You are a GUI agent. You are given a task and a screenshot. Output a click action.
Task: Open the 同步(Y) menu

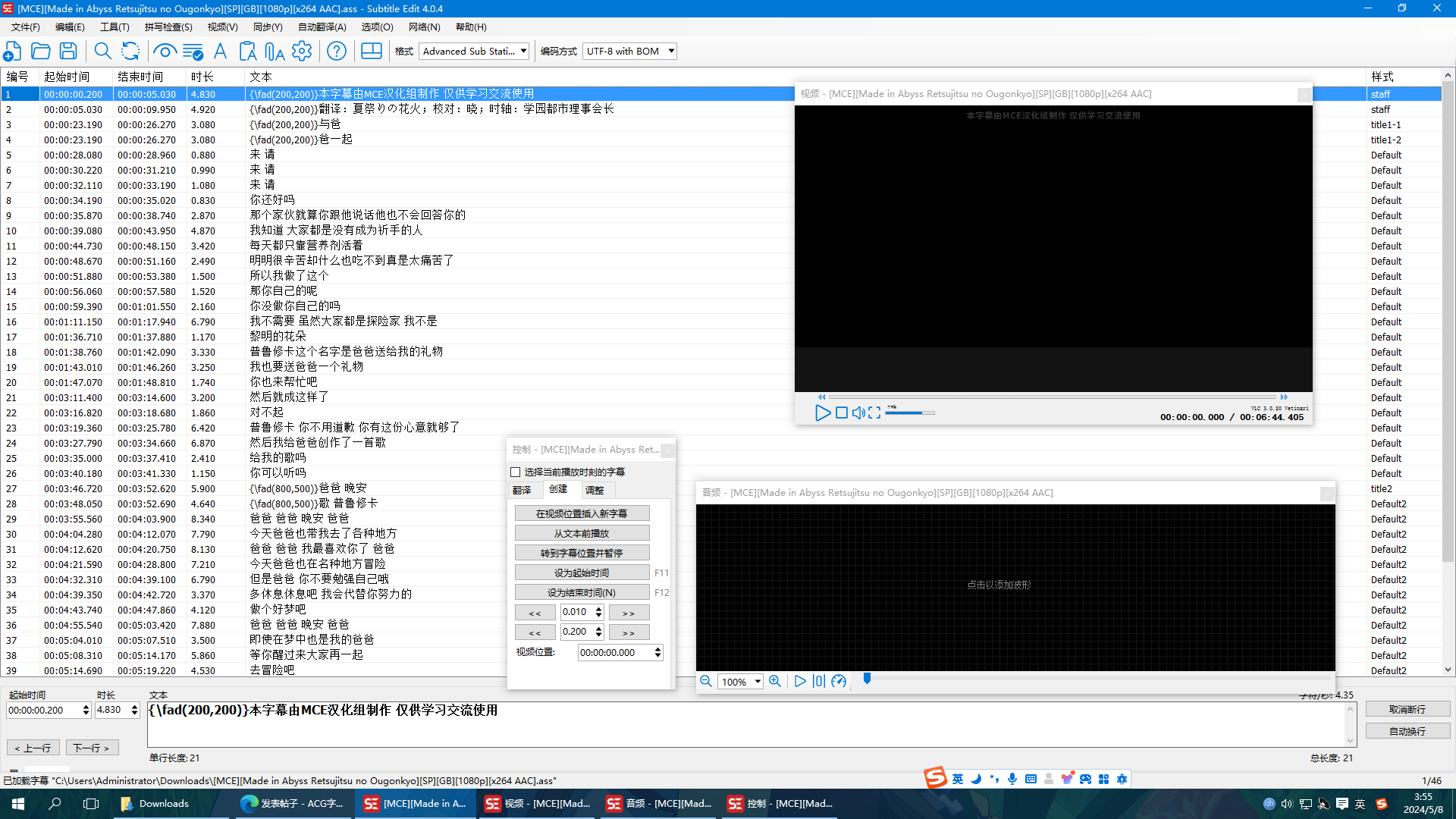268,27
